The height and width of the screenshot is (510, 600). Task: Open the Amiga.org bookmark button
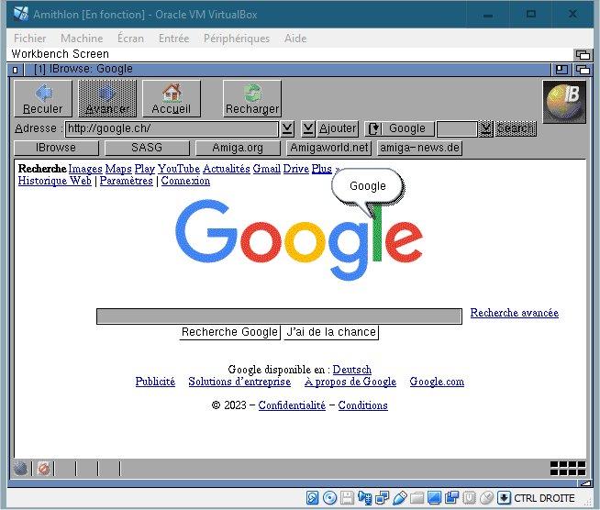pyautogui.click(x=238, y=148)
